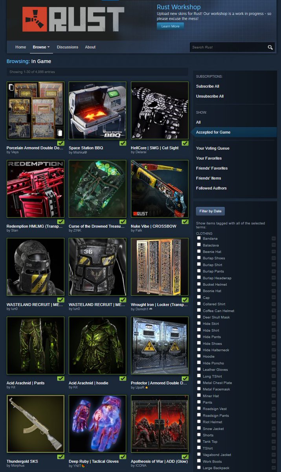The width and height of the screenshot is (281, 472).
Task: Open the Nuke Vibe CROSSBOW thumbnail
Action: [160, 189]
